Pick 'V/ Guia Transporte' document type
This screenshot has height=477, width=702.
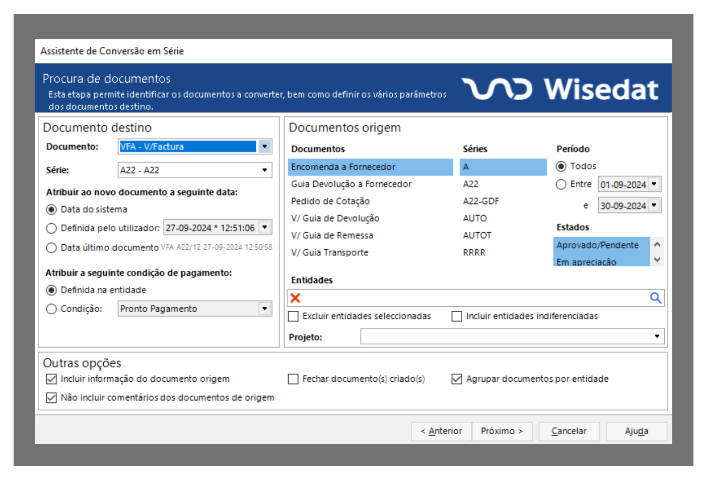[x=329, y=252]
